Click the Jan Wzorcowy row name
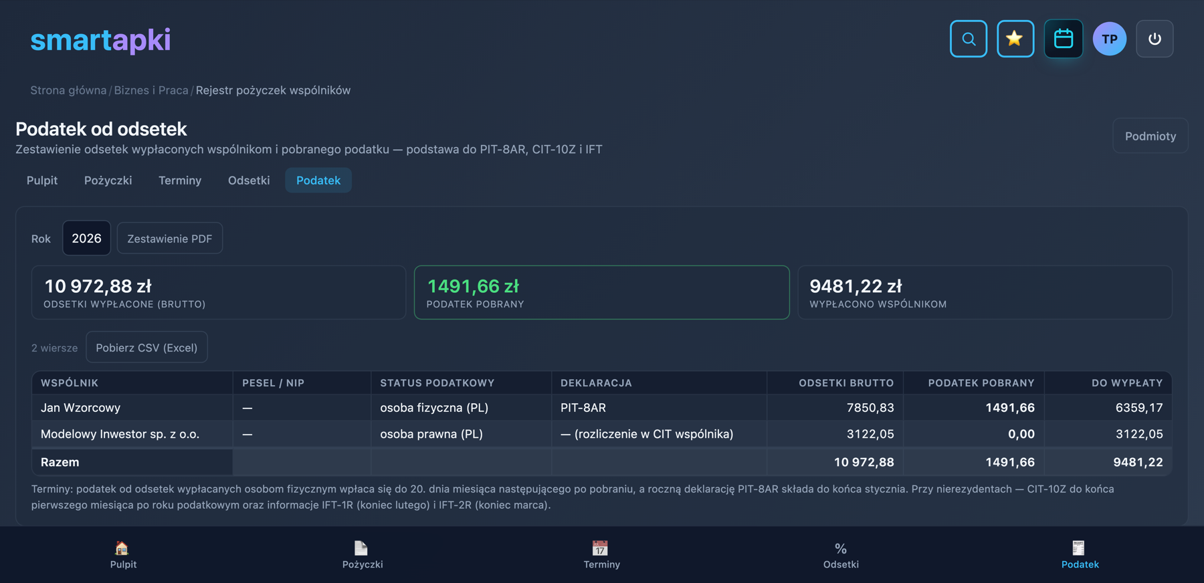Screen dimensions: 1204x583 point(81,408)
